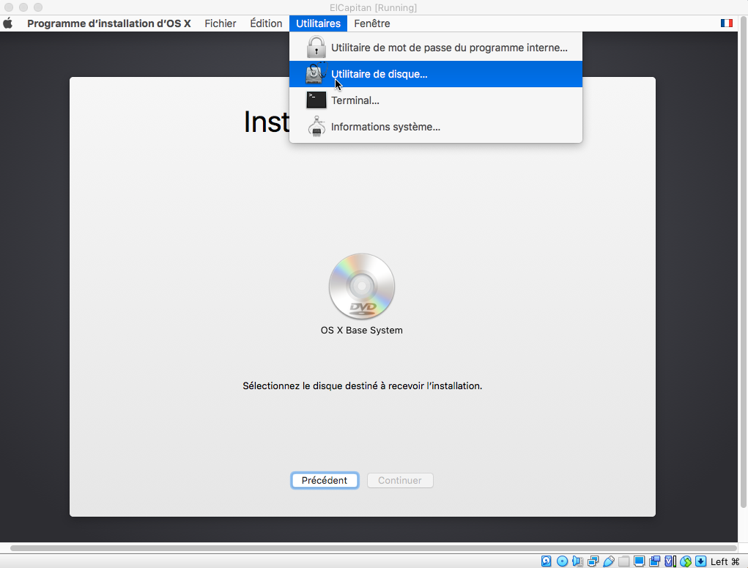
Task: Close the Utilitaires menu bar item
Action: [x=318, y=23]
